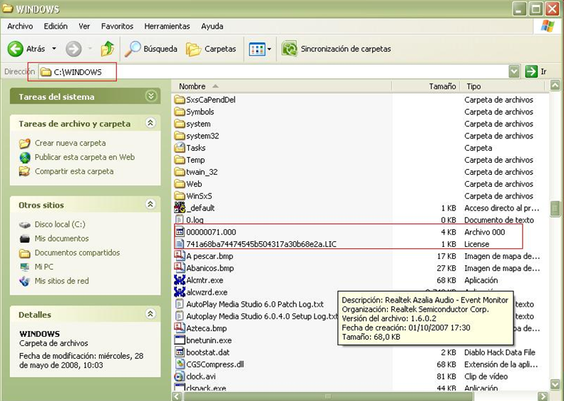The width and height of the screenshot is (564, 401).
Task: Select the bootstat.dat file icon
Action: click(179, 352)
